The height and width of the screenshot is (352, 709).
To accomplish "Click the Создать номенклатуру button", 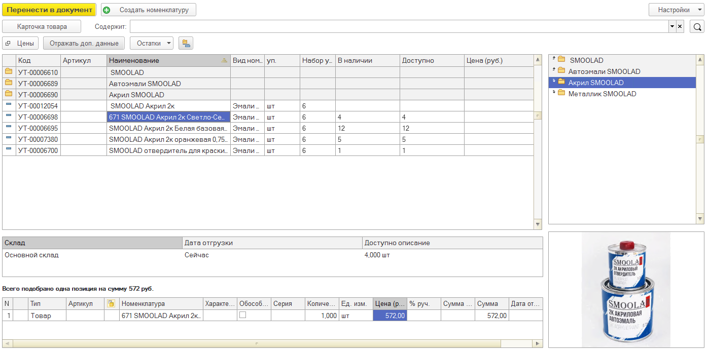I will click(149, 10).
